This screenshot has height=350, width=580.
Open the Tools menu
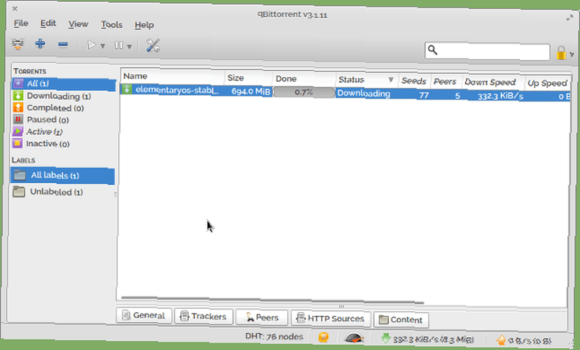[112, 24]
